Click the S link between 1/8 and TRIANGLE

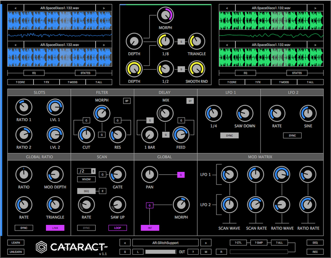181,41
